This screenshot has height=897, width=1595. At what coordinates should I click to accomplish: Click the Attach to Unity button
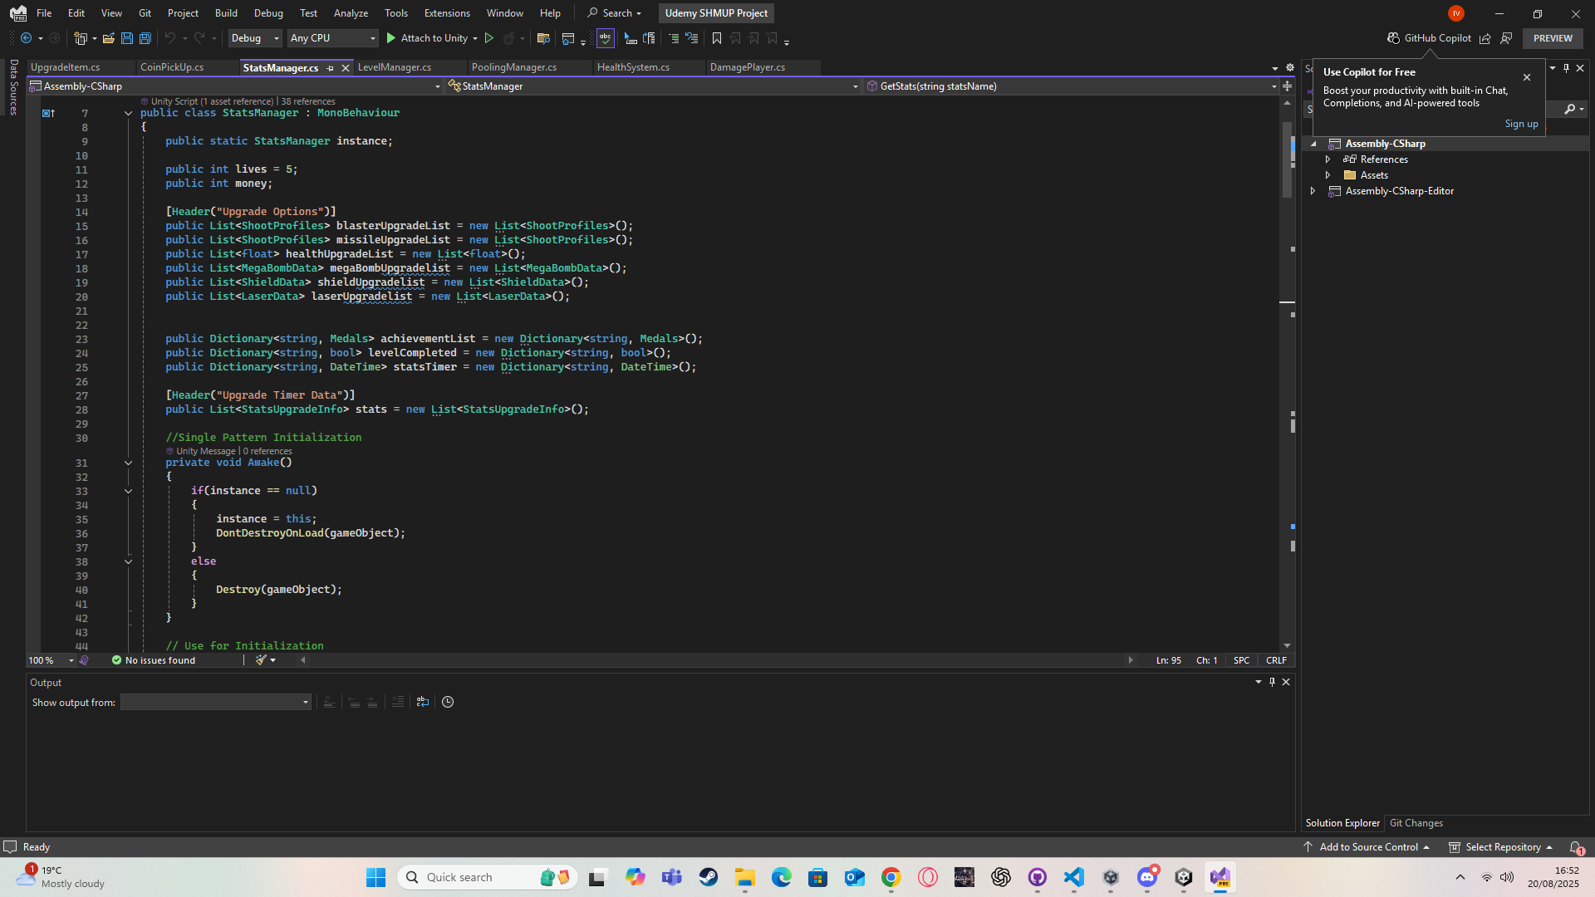[427, 38]
